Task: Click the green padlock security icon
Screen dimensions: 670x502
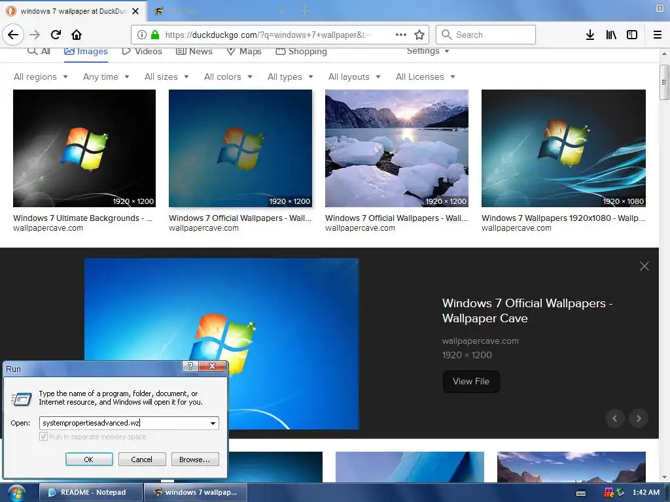Action: (x=155, y=35)
